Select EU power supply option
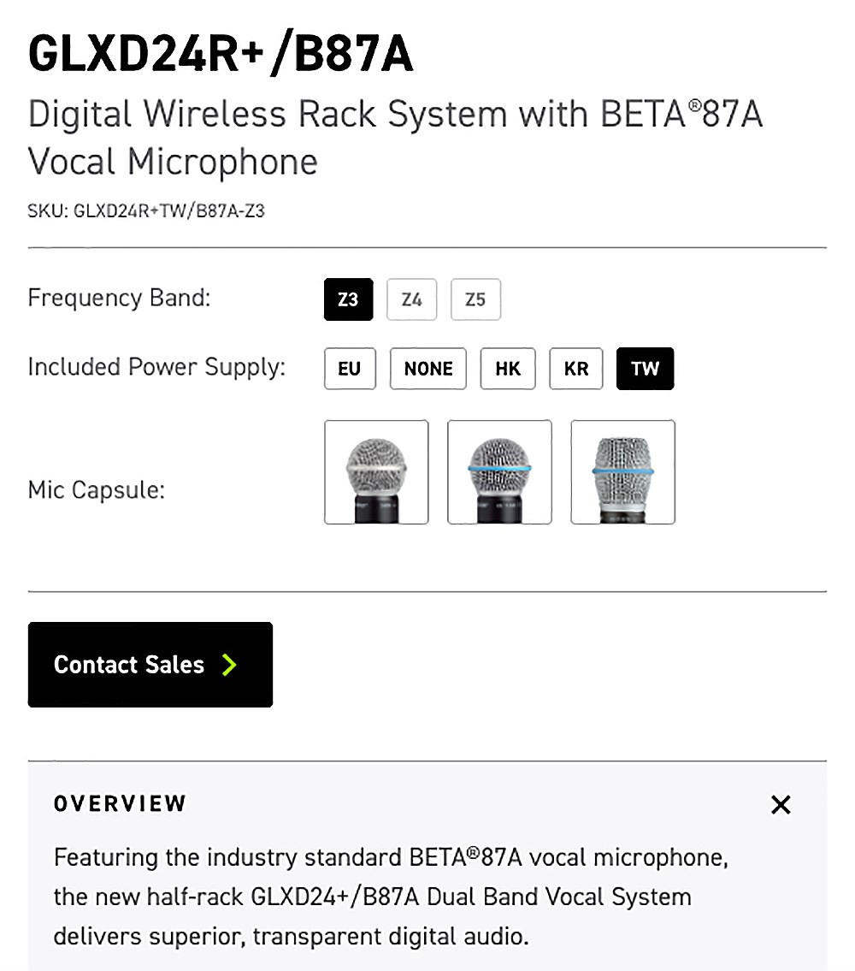This screenshot has width=855, height=971. pos(350,369)
